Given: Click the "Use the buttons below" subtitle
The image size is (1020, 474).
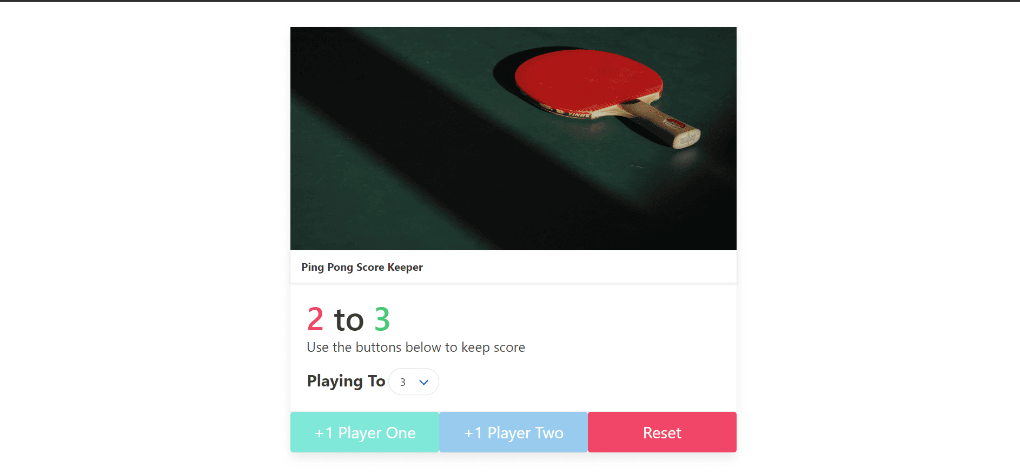Looking at the screenshot, I should coord(416,347).
